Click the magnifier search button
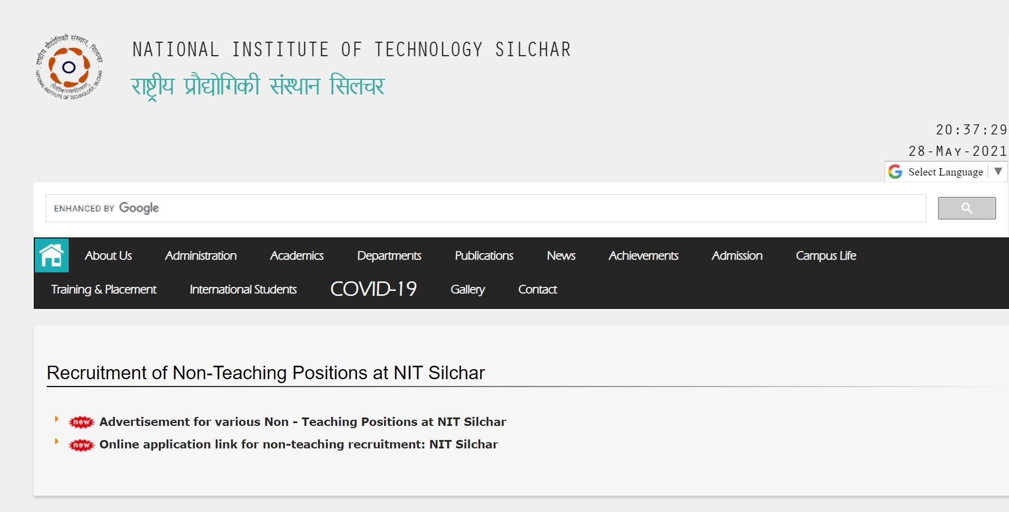1009x512 pixels. (966, 208)
